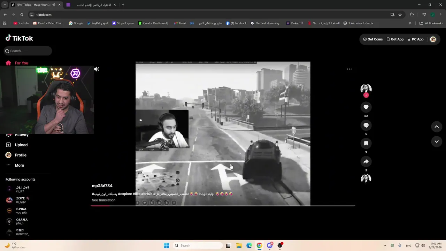
Task: Open the Extensions puzzle icon
Action: [x=412, y=15]
